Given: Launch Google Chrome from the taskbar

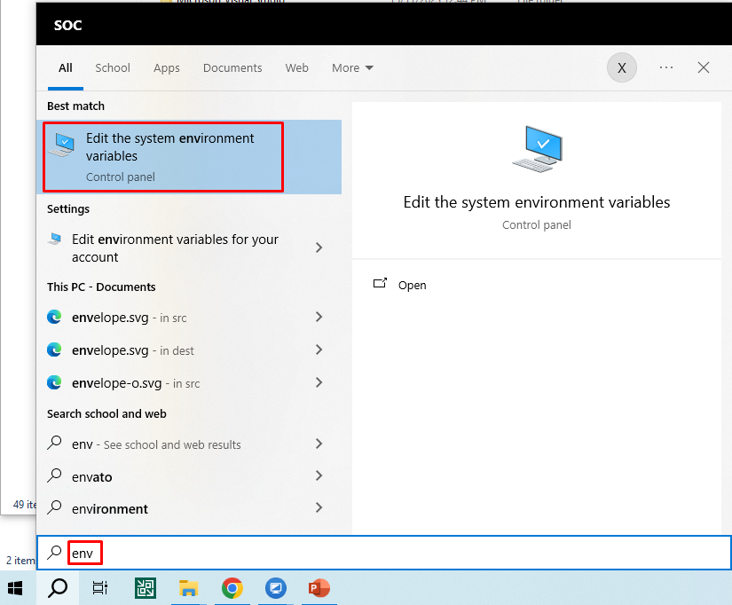Looking at the screenshot, I should 232,587.
